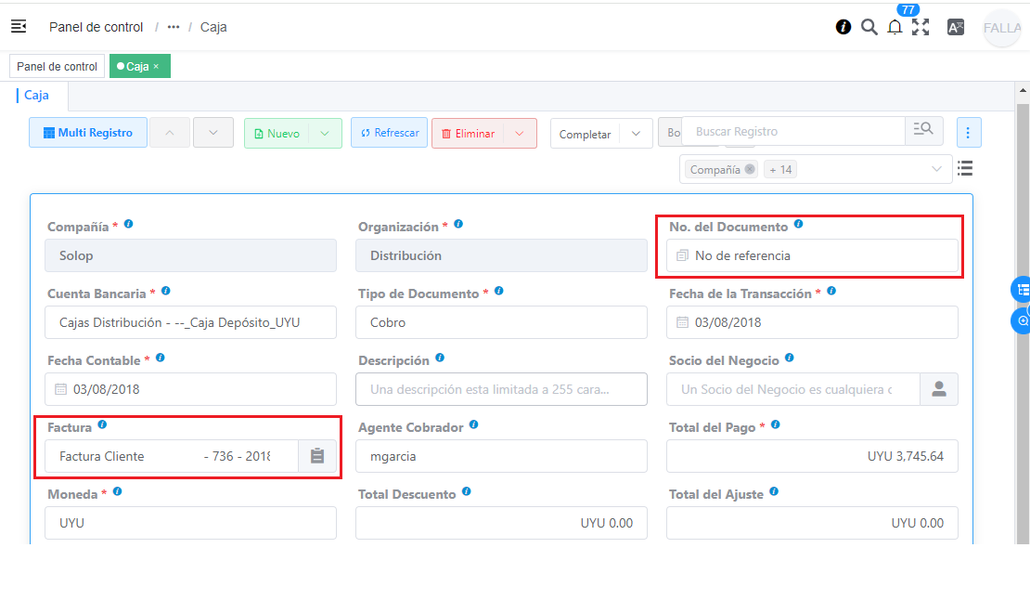Show info for Fecha de la Transacción

click(831, 291)
